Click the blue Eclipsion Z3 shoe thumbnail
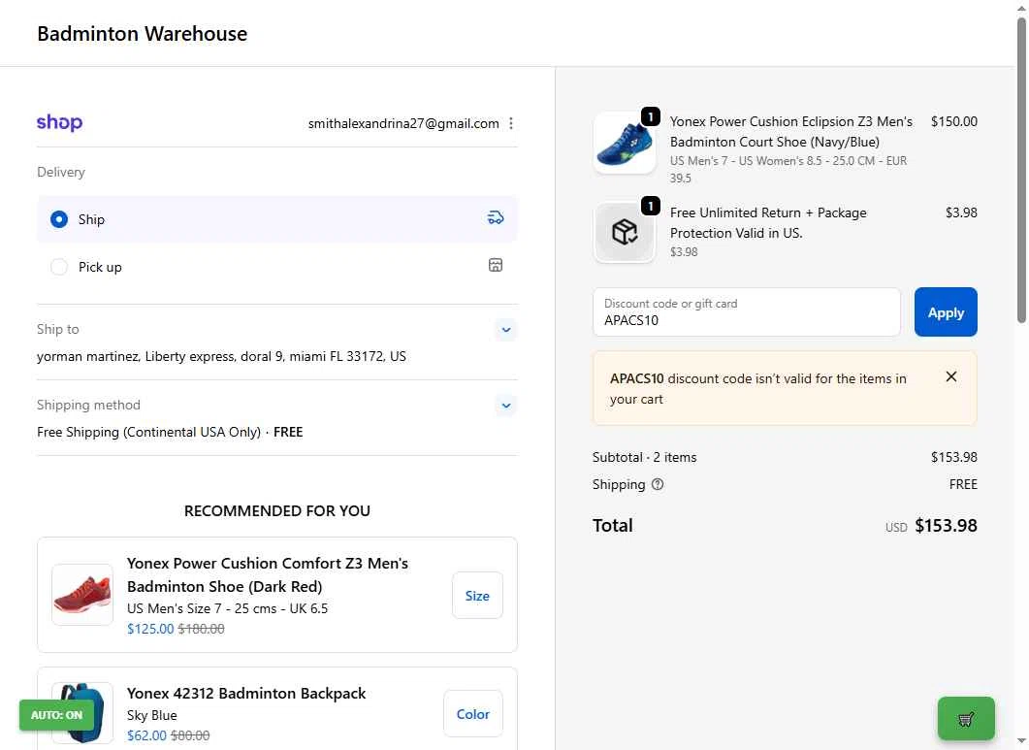The height and width of the screenshot is (750, 1029). tap(625, 143)
